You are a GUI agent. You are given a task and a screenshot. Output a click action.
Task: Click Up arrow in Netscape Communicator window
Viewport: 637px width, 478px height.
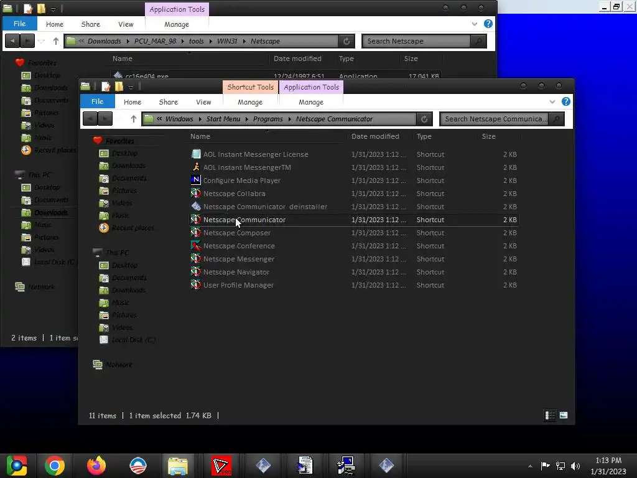(x=133, y=119)
